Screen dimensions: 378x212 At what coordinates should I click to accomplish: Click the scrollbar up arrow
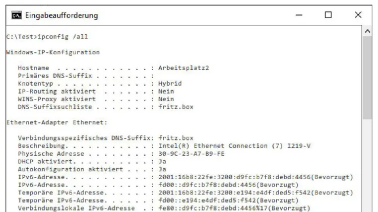(367, 31)
